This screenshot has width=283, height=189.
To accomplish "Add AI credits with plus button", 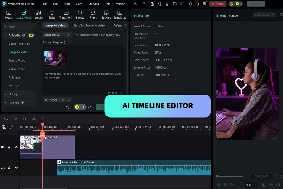I will 83,107.
